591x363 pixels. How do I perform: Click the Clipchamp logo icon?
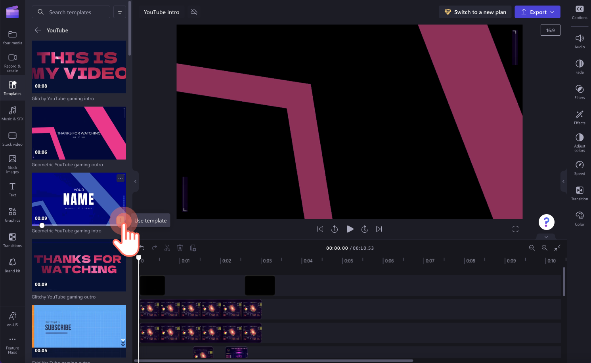tap(12, 12)
